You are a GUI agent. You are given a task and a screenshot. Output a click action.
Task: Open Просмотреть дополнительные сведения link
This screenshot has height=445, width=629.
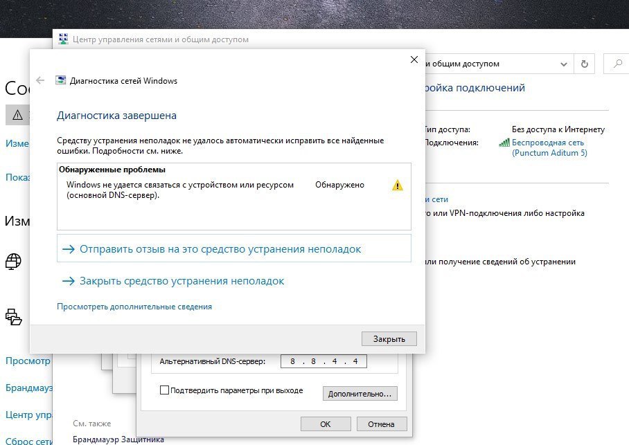[134, 307]
